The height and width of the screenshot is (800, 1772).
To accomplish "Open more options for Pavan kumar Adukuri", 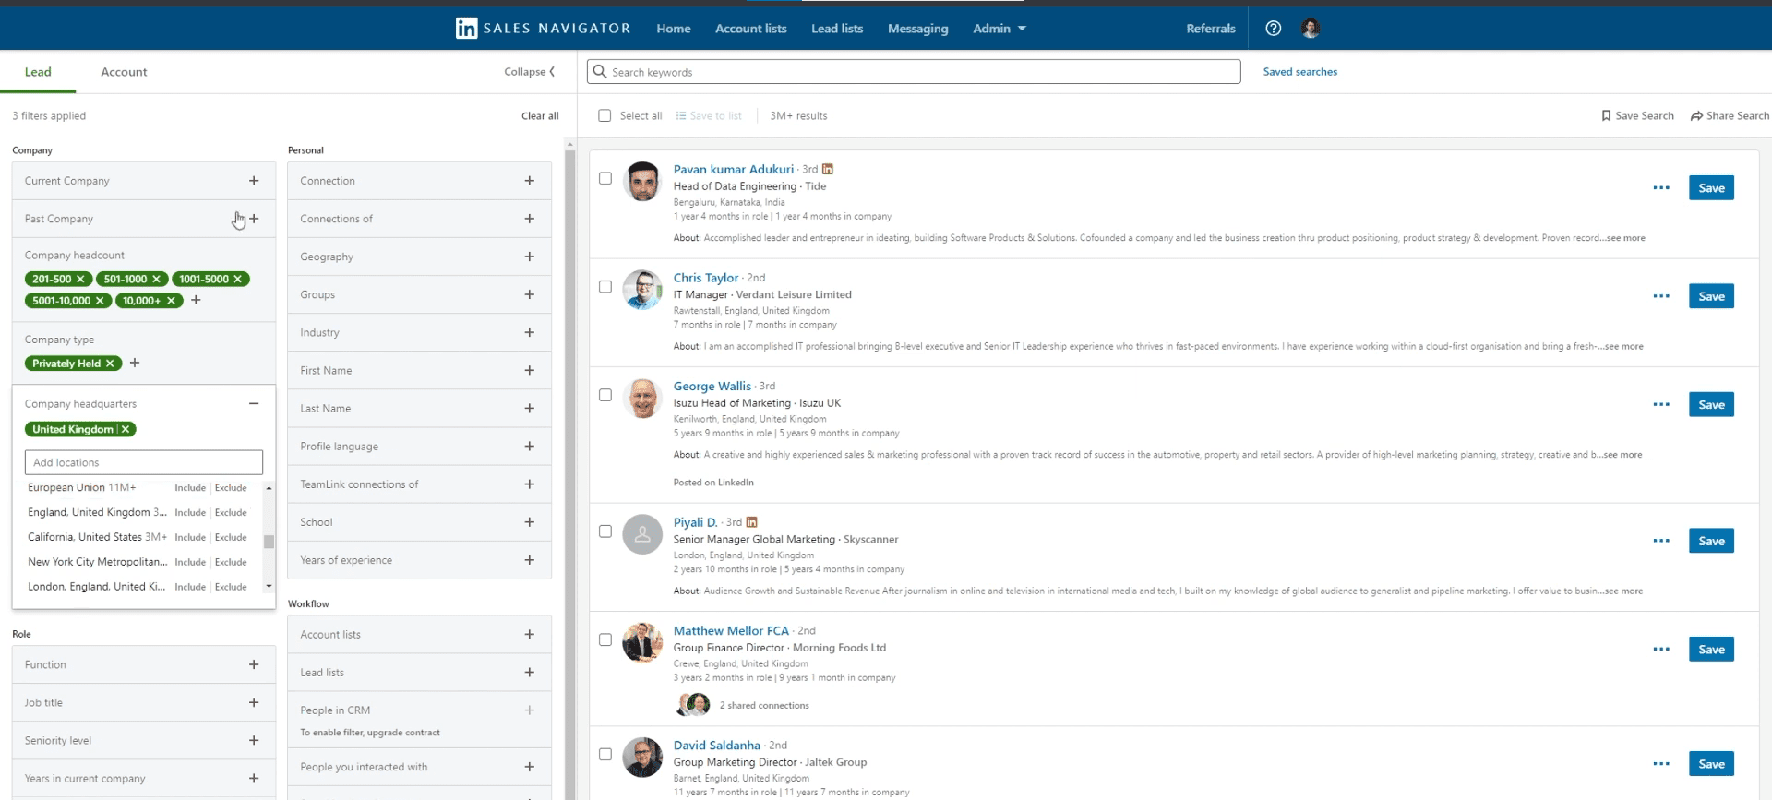I will click(1661, 188).
